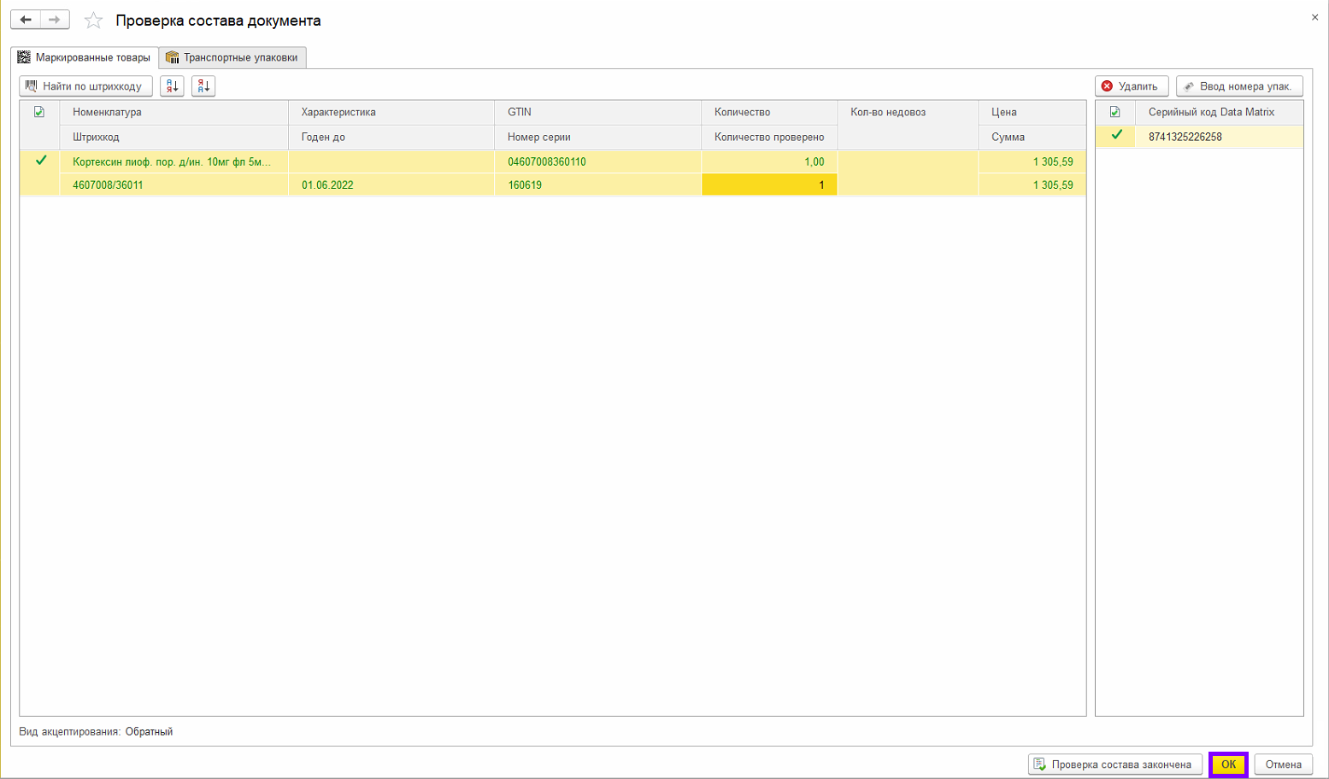Click the Отмена button
This screenshot has width=1329, height=779.
(1283, 764)
